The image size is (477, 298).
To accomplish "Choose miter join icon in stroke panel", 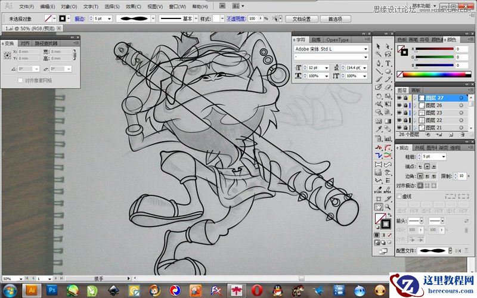I will tap(420, 176).
